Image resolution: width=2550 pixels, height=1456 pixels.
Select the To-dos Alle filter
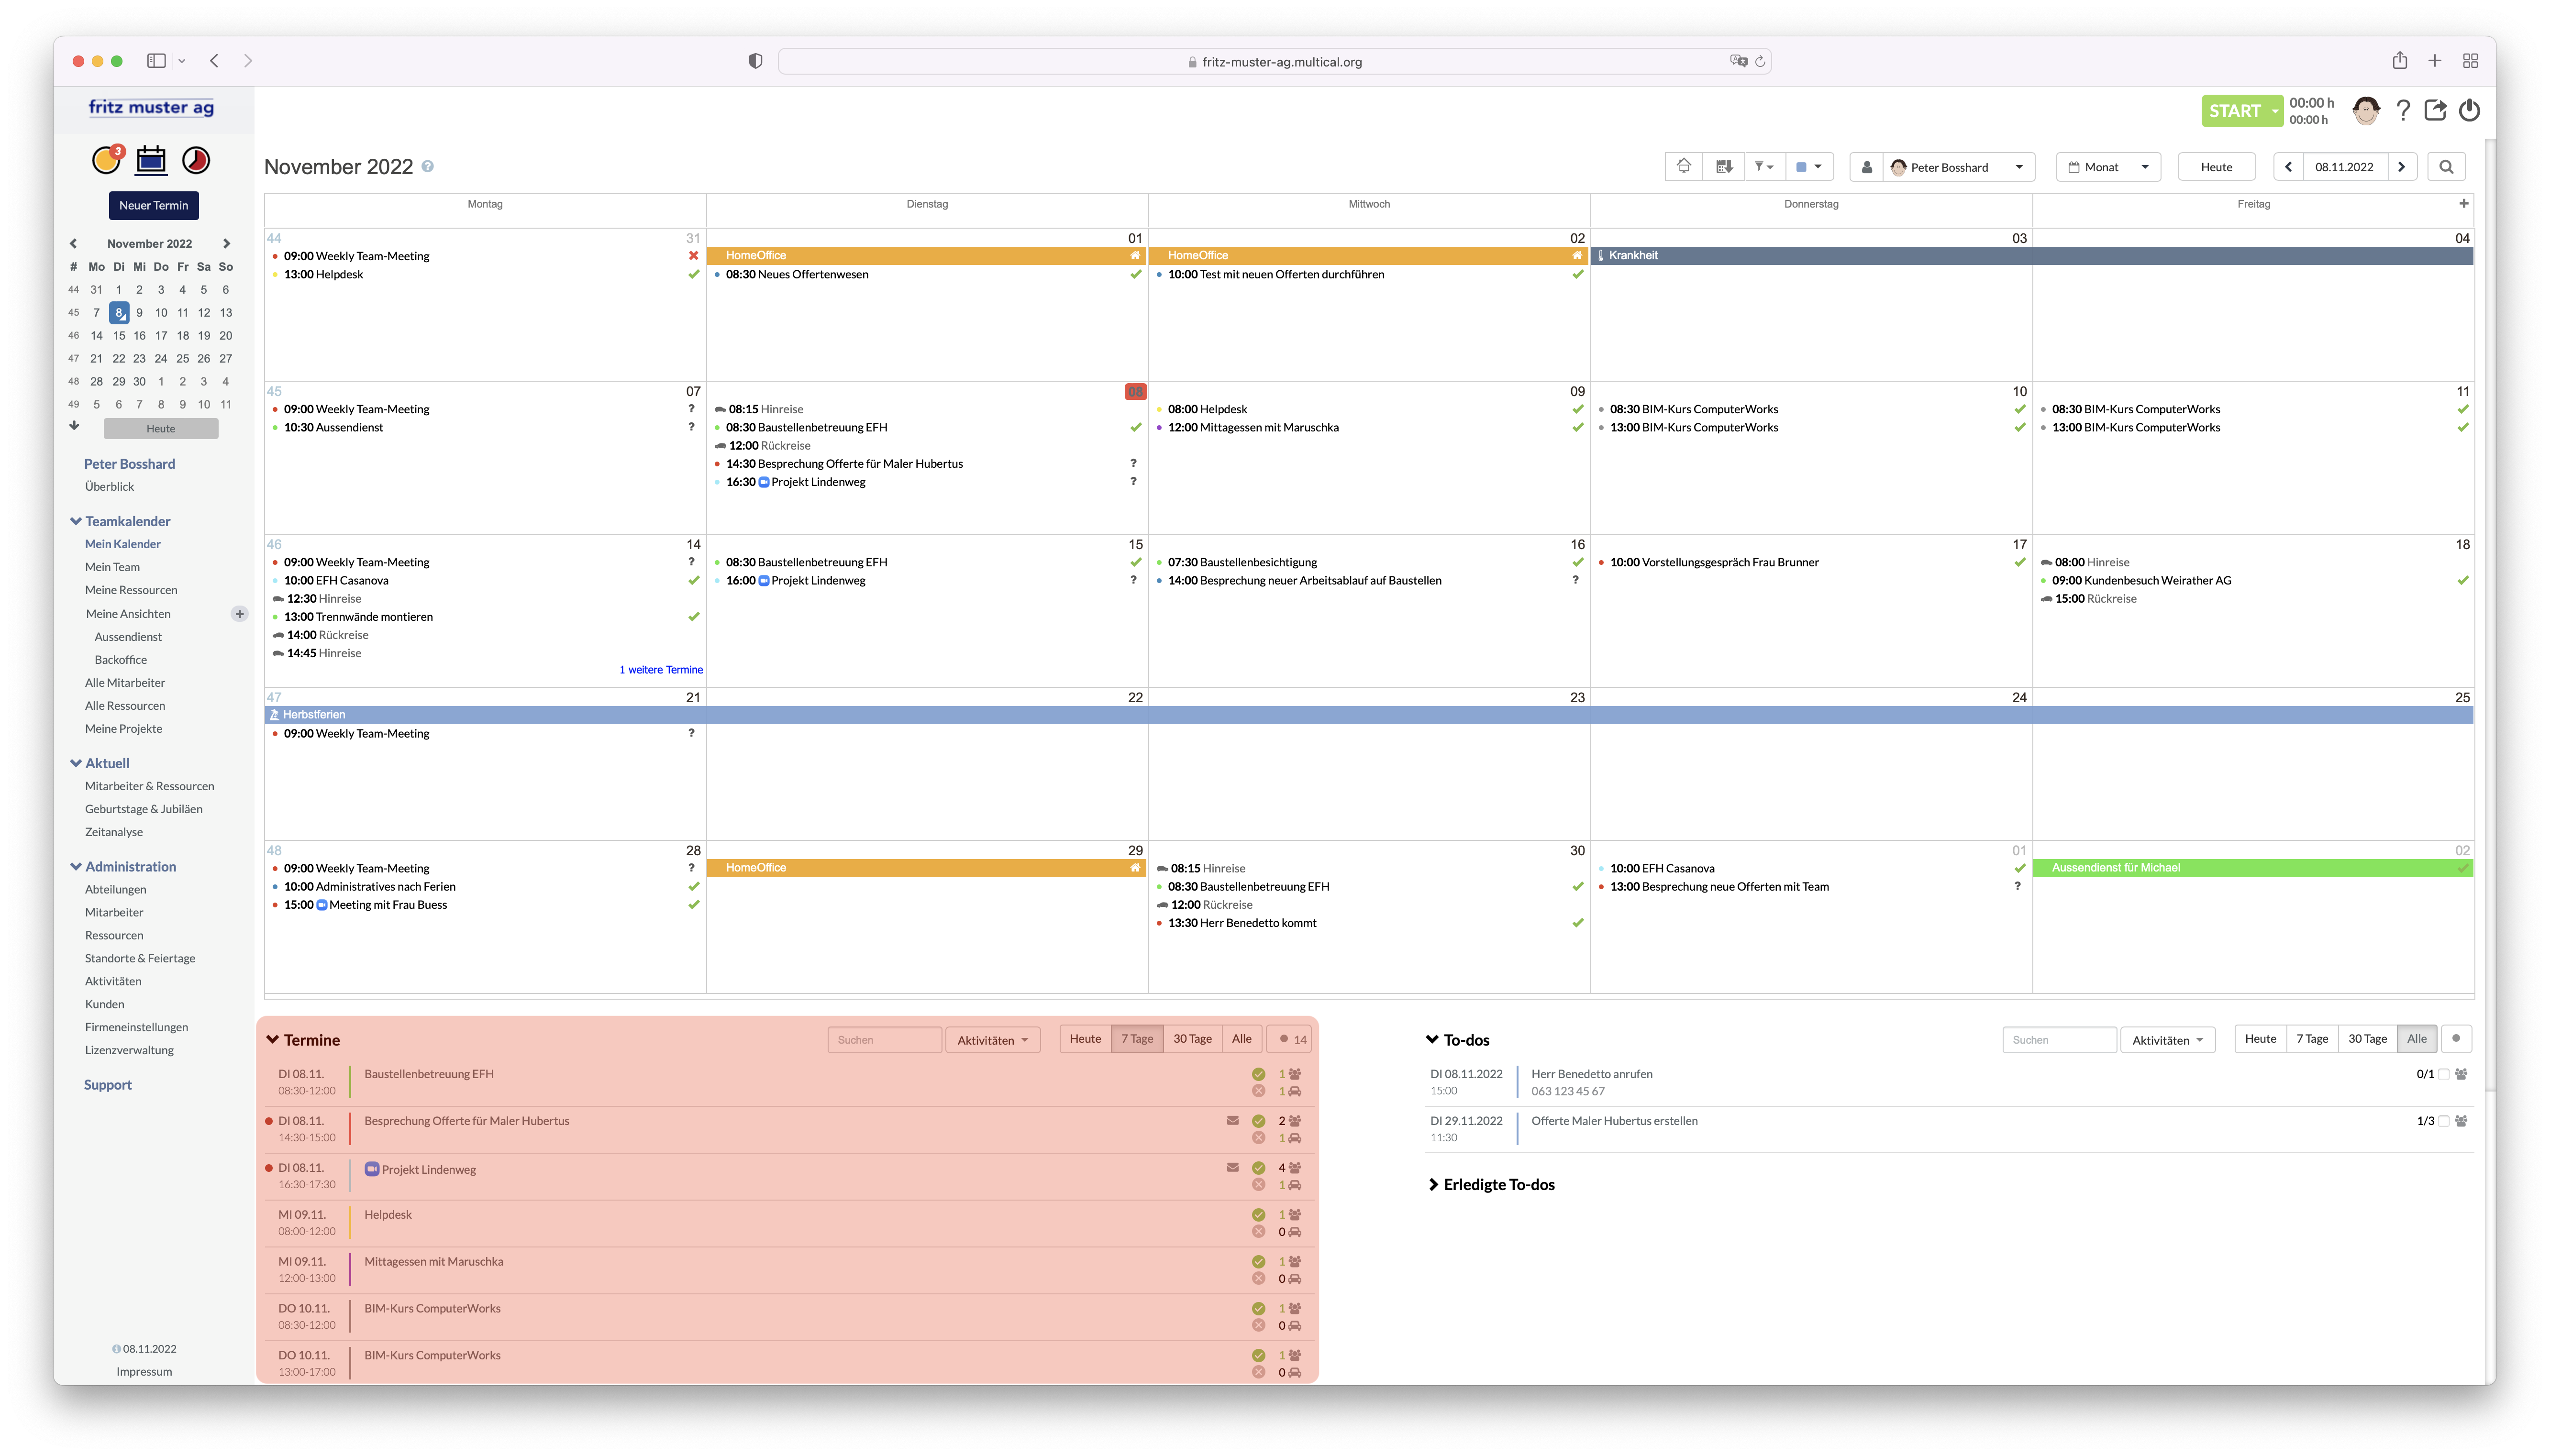click(2416, 1039)
